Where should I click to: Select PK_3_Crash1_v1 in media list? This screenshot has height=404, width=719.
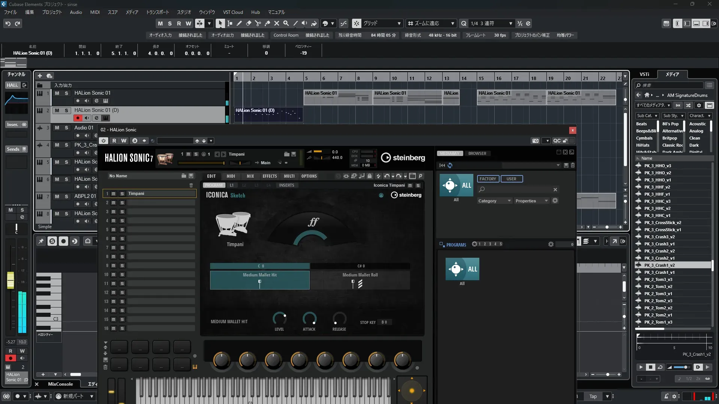(659, 272)
